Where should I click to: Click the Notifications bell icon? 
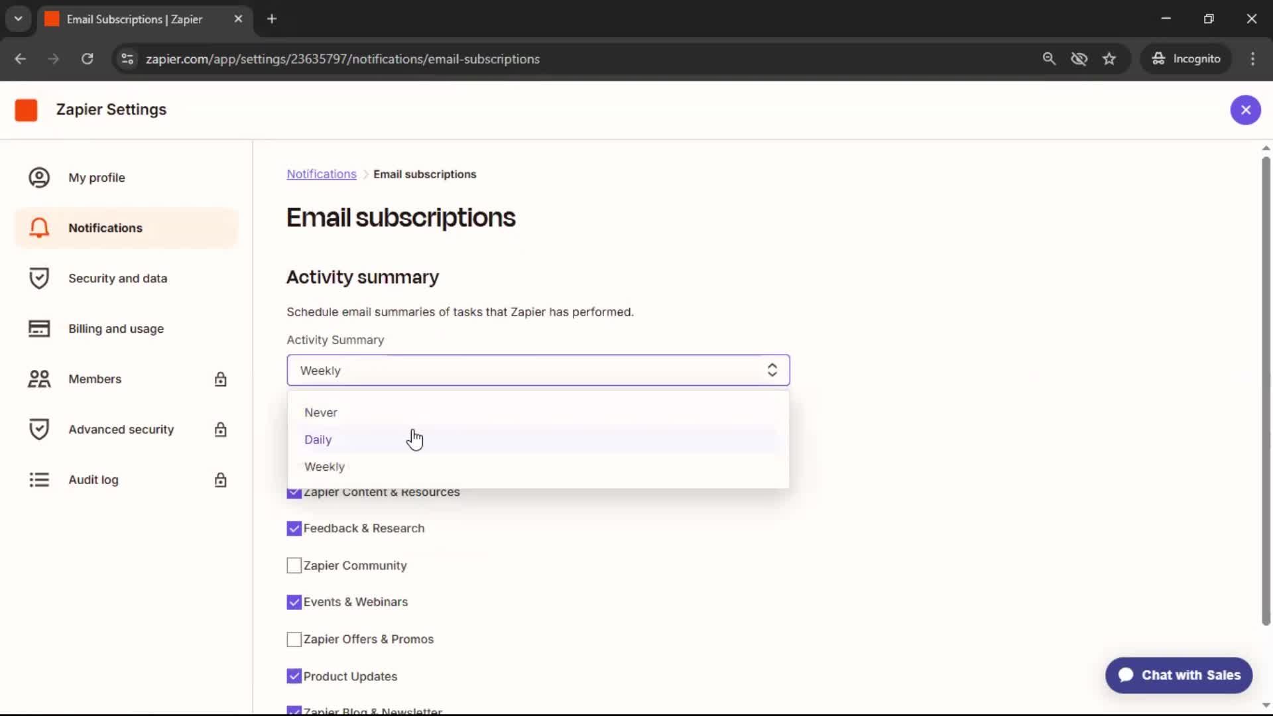tap(39, 228)
